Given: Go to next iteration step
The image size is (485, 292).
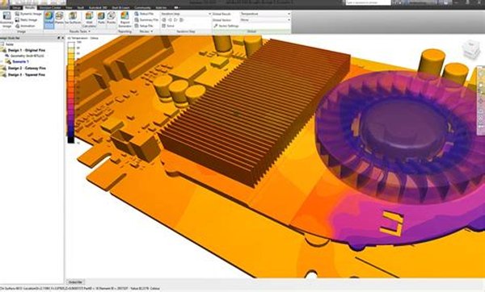Looking at the screenshot, I should tap(175, 19).
